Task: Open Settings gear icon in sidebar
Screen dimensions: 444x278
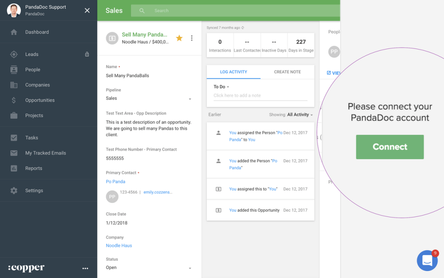Action: (x=14, y=190)
